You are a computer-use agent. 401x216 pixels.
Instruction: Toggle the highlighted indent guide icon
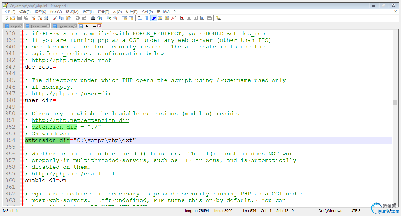click(153, 18)
